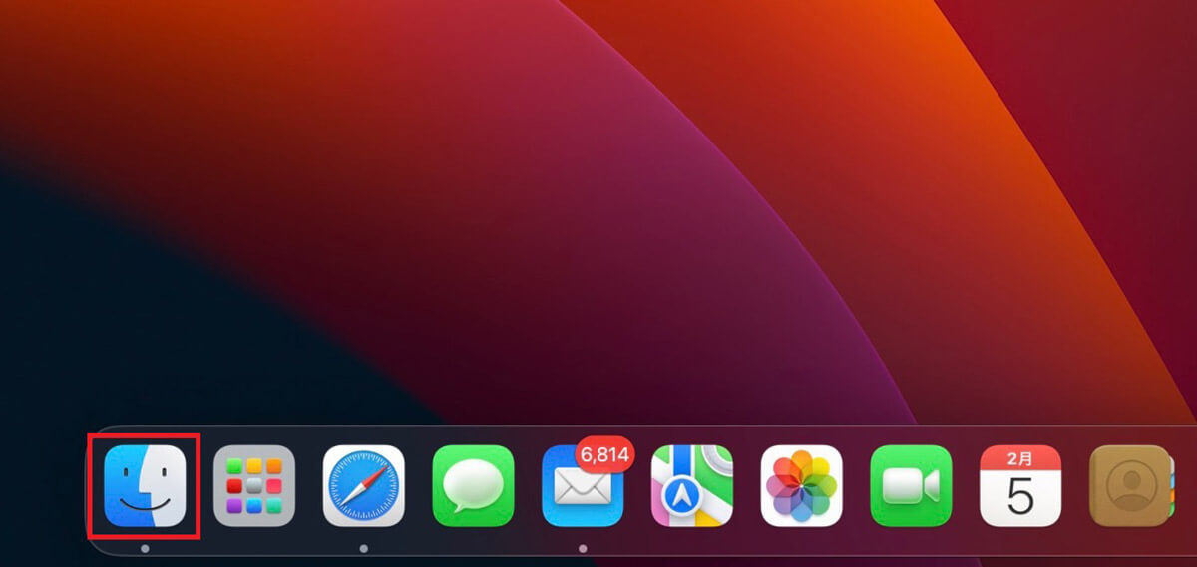Open the Messages app icon
Screen dimensions: 1197x567
pyautogui.click(x=473, y=485)
